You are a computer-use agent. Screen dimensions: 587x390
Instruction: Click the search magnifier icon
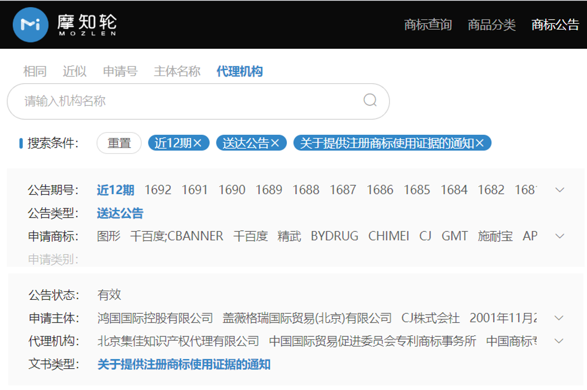[x=370, y=100]
